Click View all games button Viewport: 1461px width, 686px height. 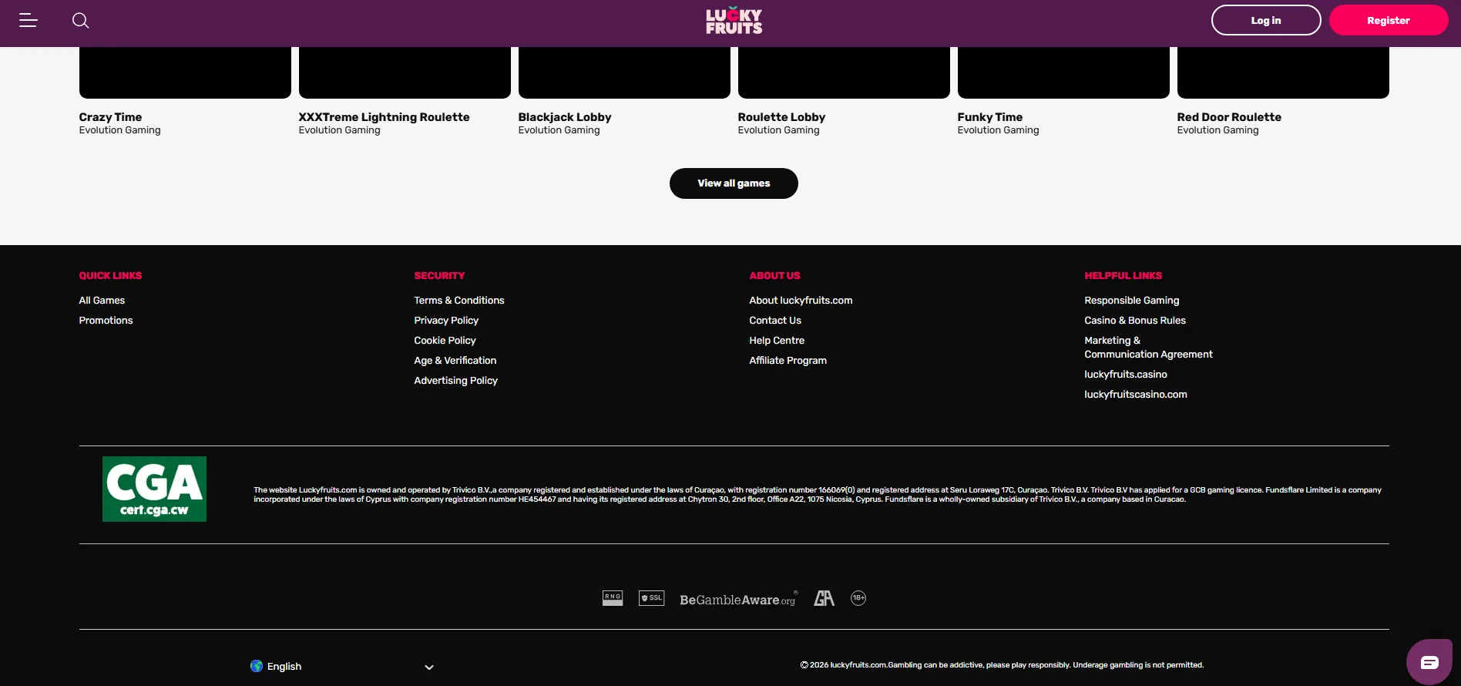coord(734,183)
